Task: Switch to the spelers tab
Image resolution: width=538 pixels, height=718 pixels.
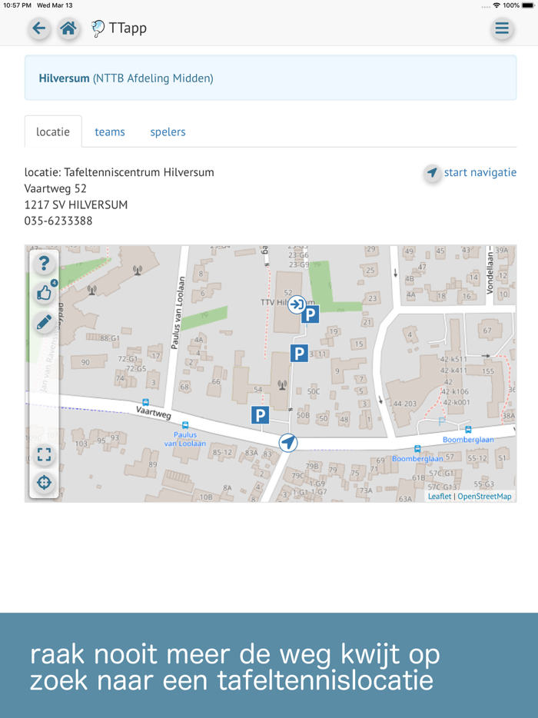Action: click(x=168, y=132)
